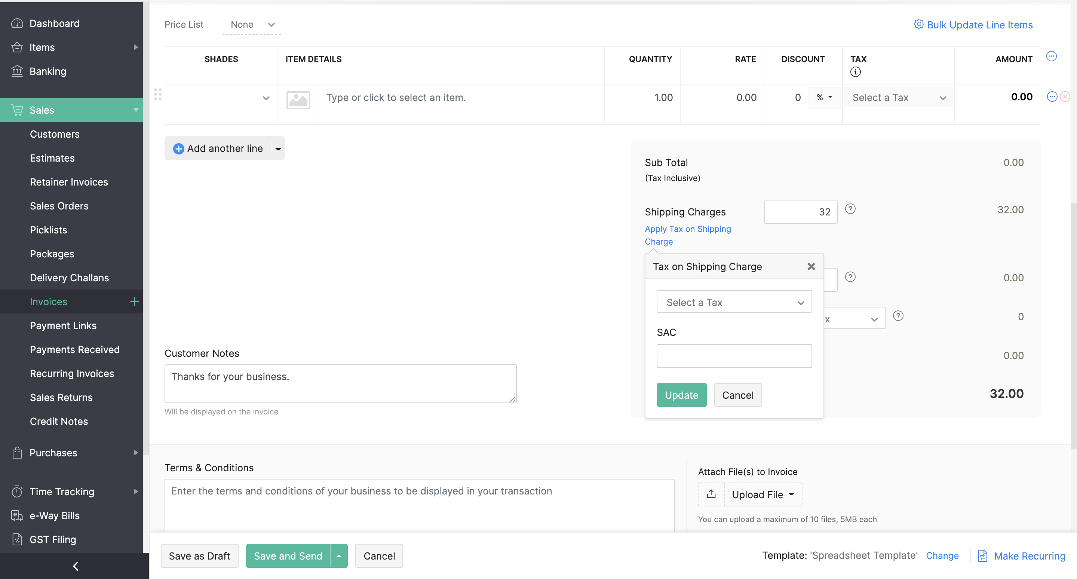This screenshot has width=1077, height=579.
Task: Click the SAC input field
Action: pyautogui.click(x=734, y=356)
